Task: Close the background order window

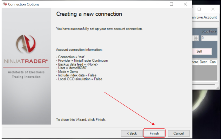Action: click(213, 9)
